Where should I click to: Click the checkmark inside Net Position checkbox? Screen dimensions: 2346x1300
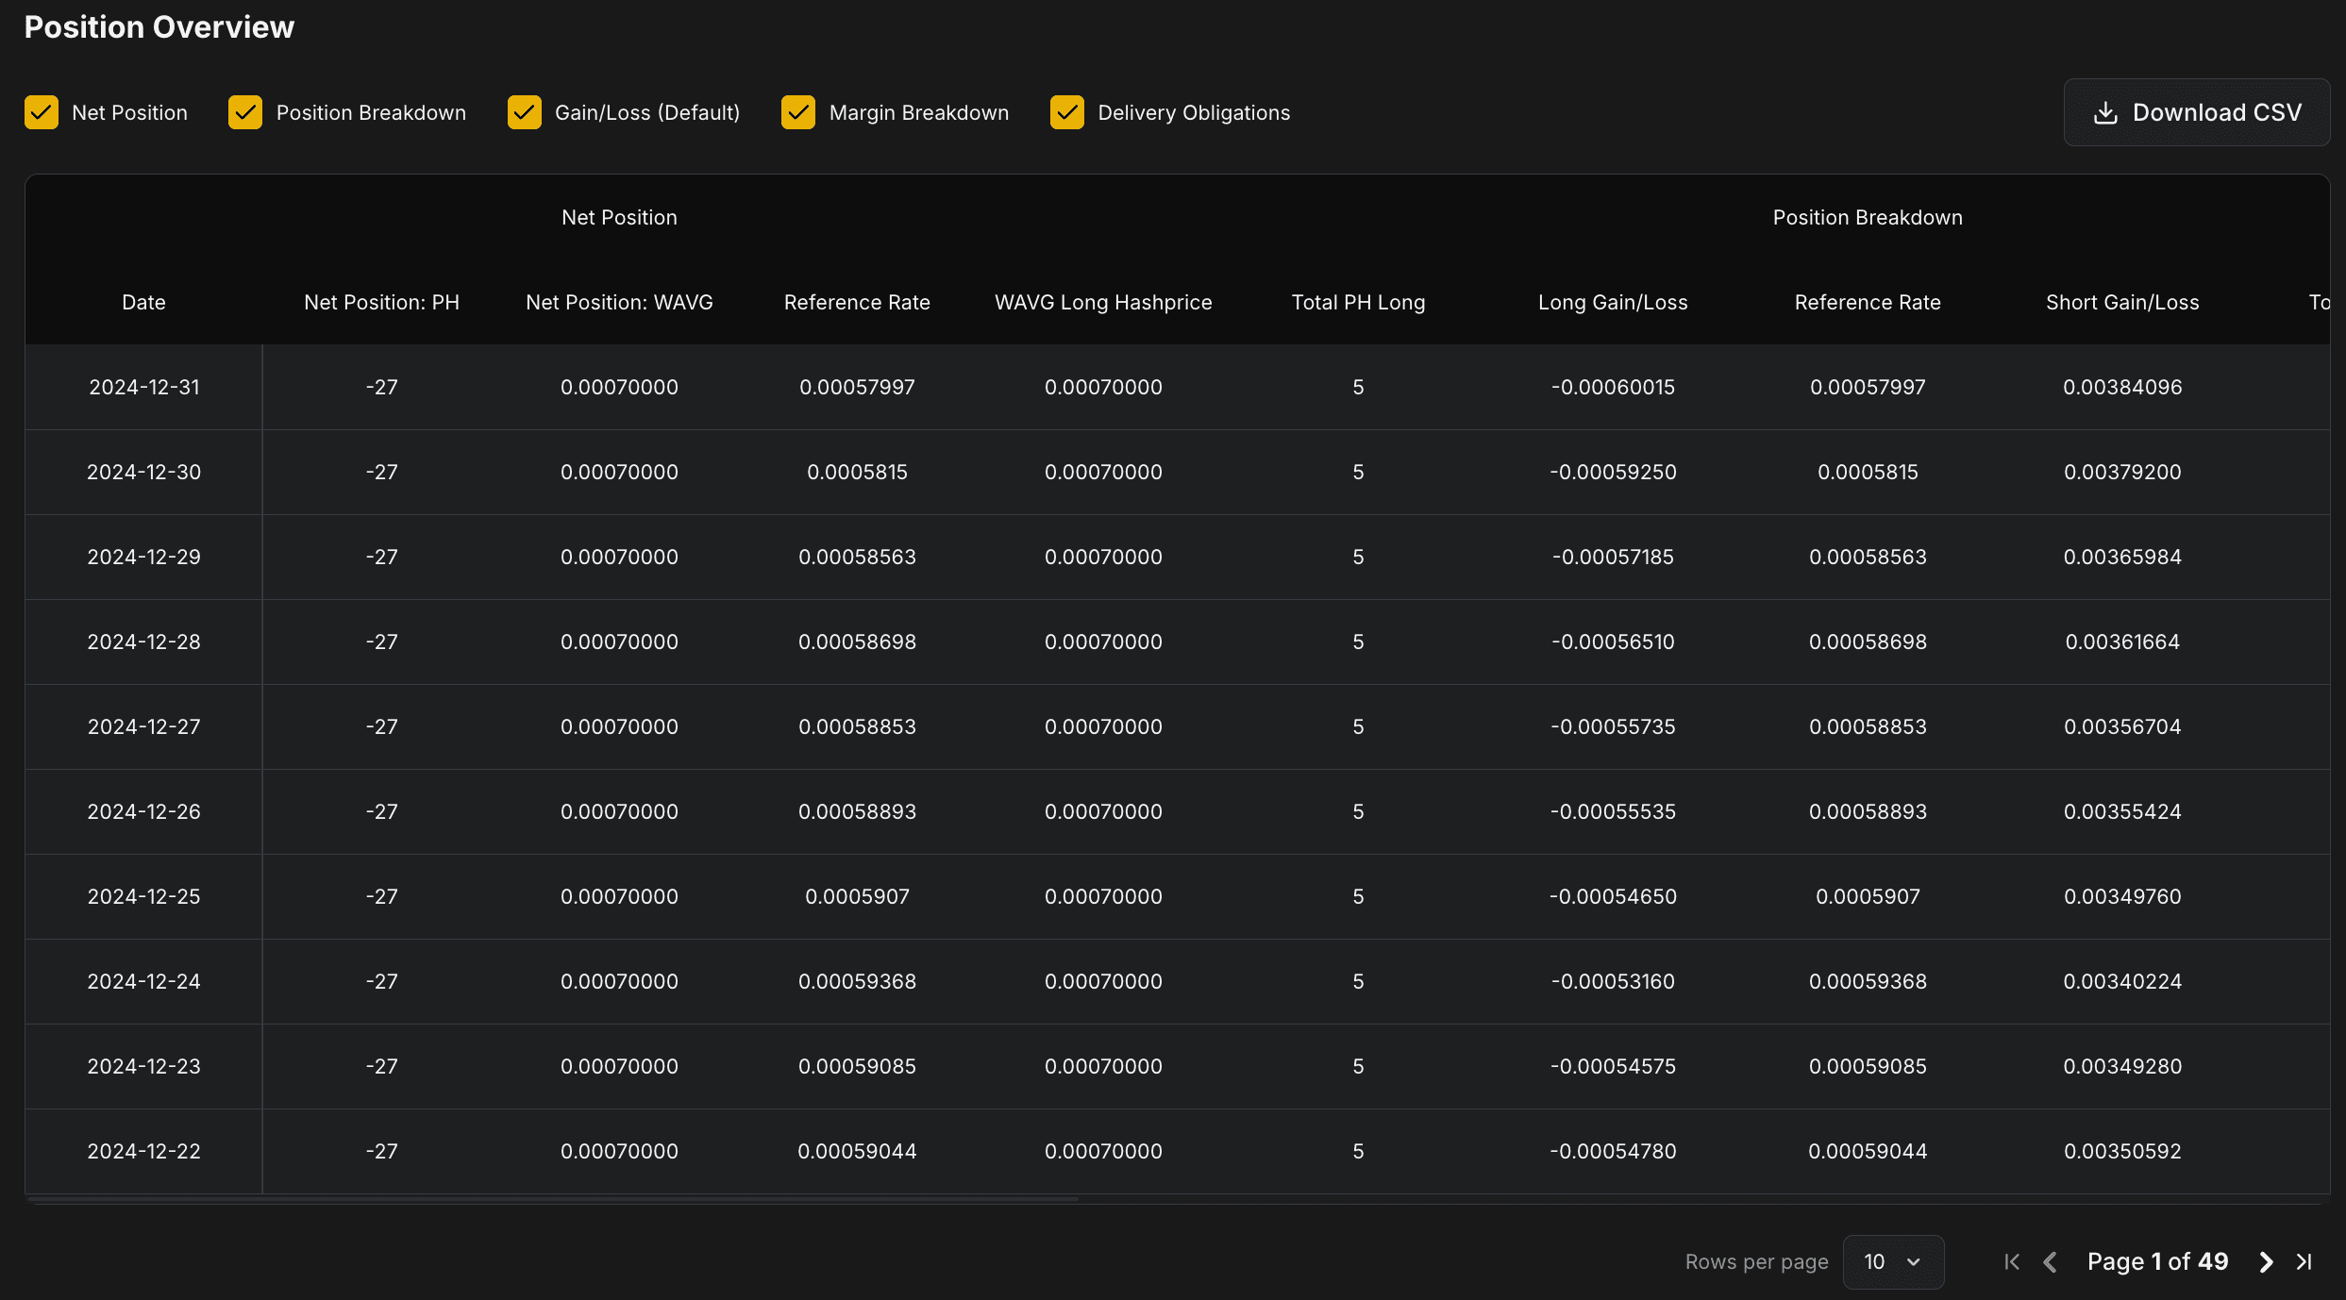pyautogui.click(x=41, y=111)
